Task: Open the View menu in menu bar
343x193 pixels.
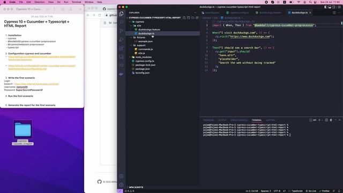Action: coord(51,2)
